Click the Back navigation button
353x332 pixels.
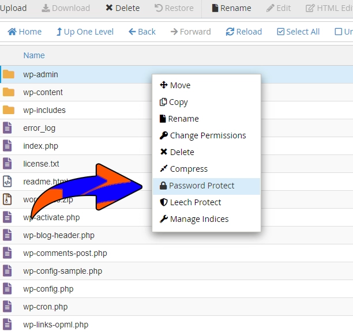click(x=142, y=32)
